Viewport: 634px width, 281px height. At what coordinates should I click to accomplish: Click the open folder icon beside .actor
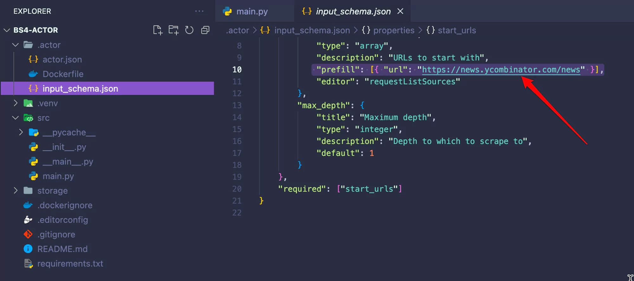28,45
